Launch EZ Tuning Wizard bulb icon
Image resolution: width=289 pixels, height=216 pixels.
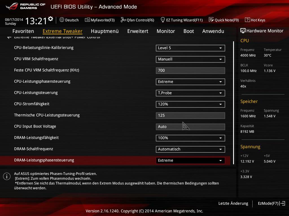[x=163, y=20]
